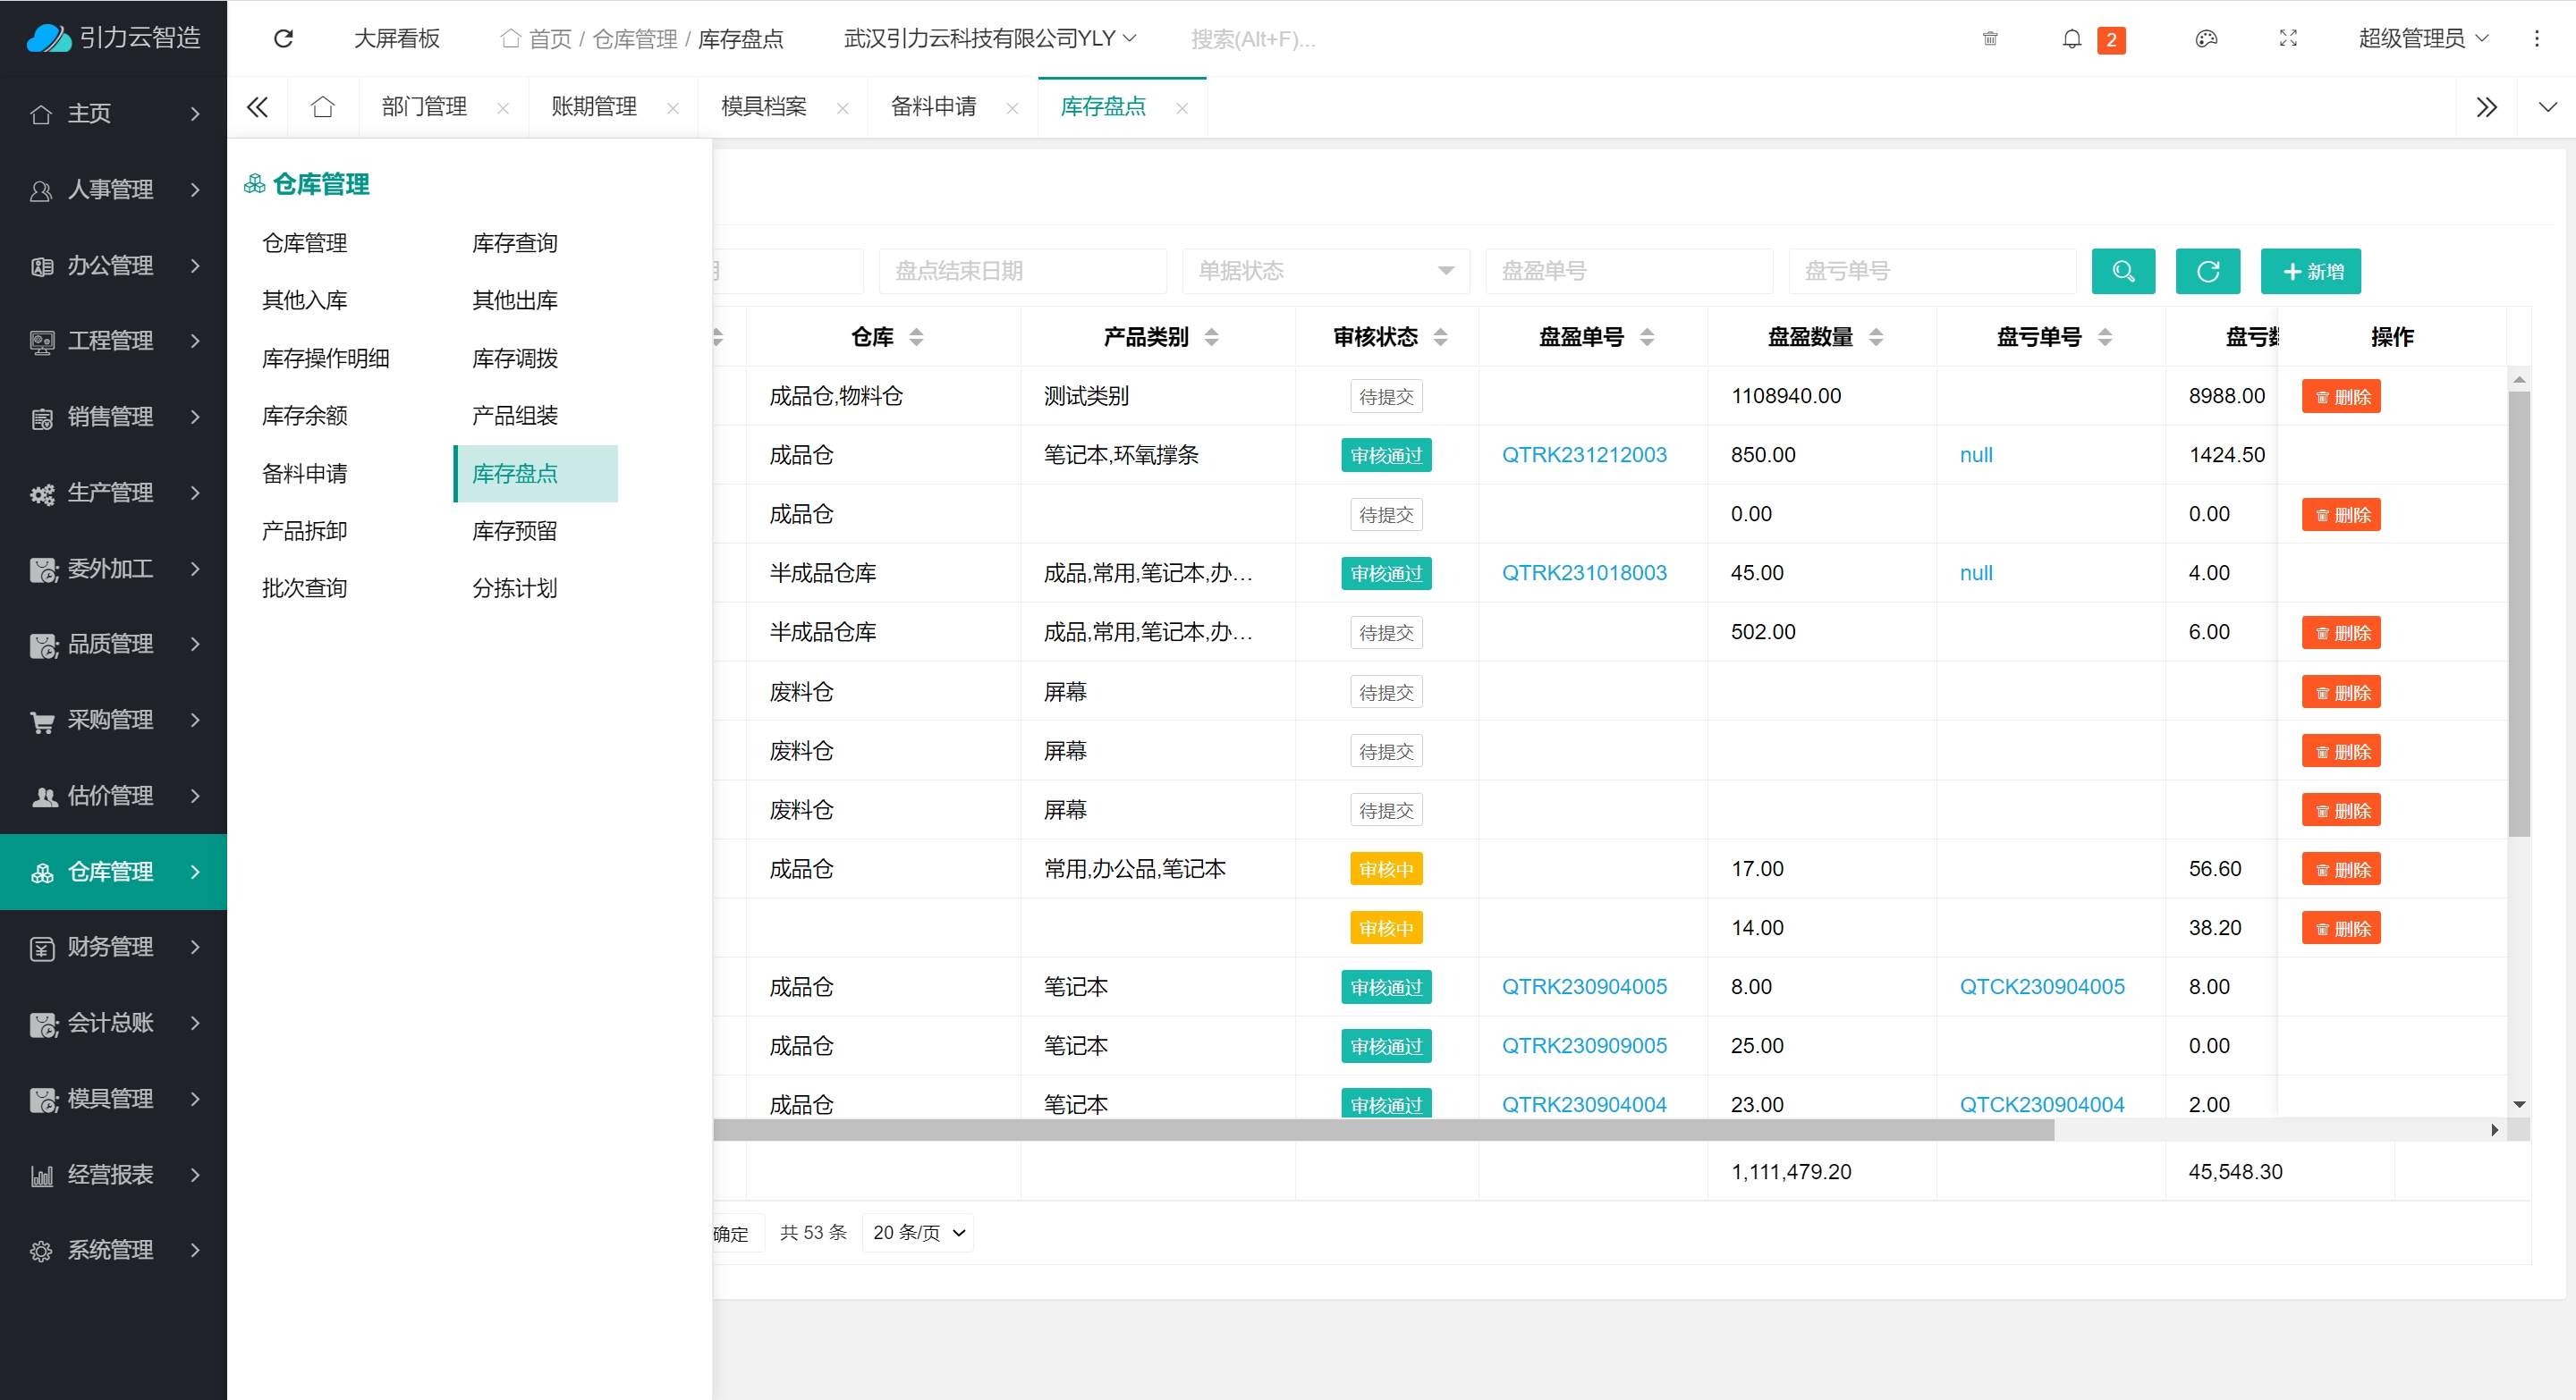Click the horizontal table scrollbar
The height and width of the screenshot is (1400, 2576).
tap(1380, 1130)
